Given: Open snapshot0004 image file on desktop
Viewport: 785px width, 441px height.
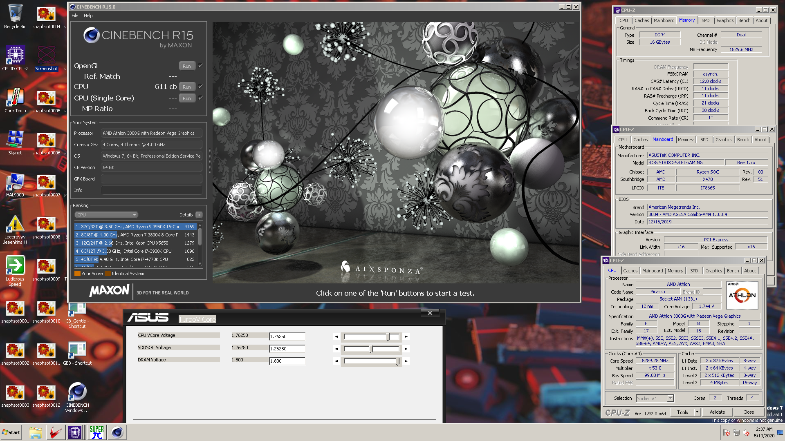Looking at the screenshot, I should click(46, 16).
